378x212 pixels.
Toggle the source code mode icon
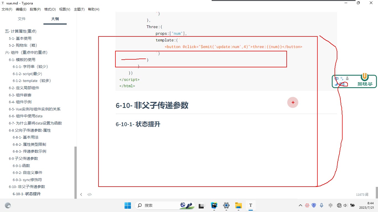89,195
